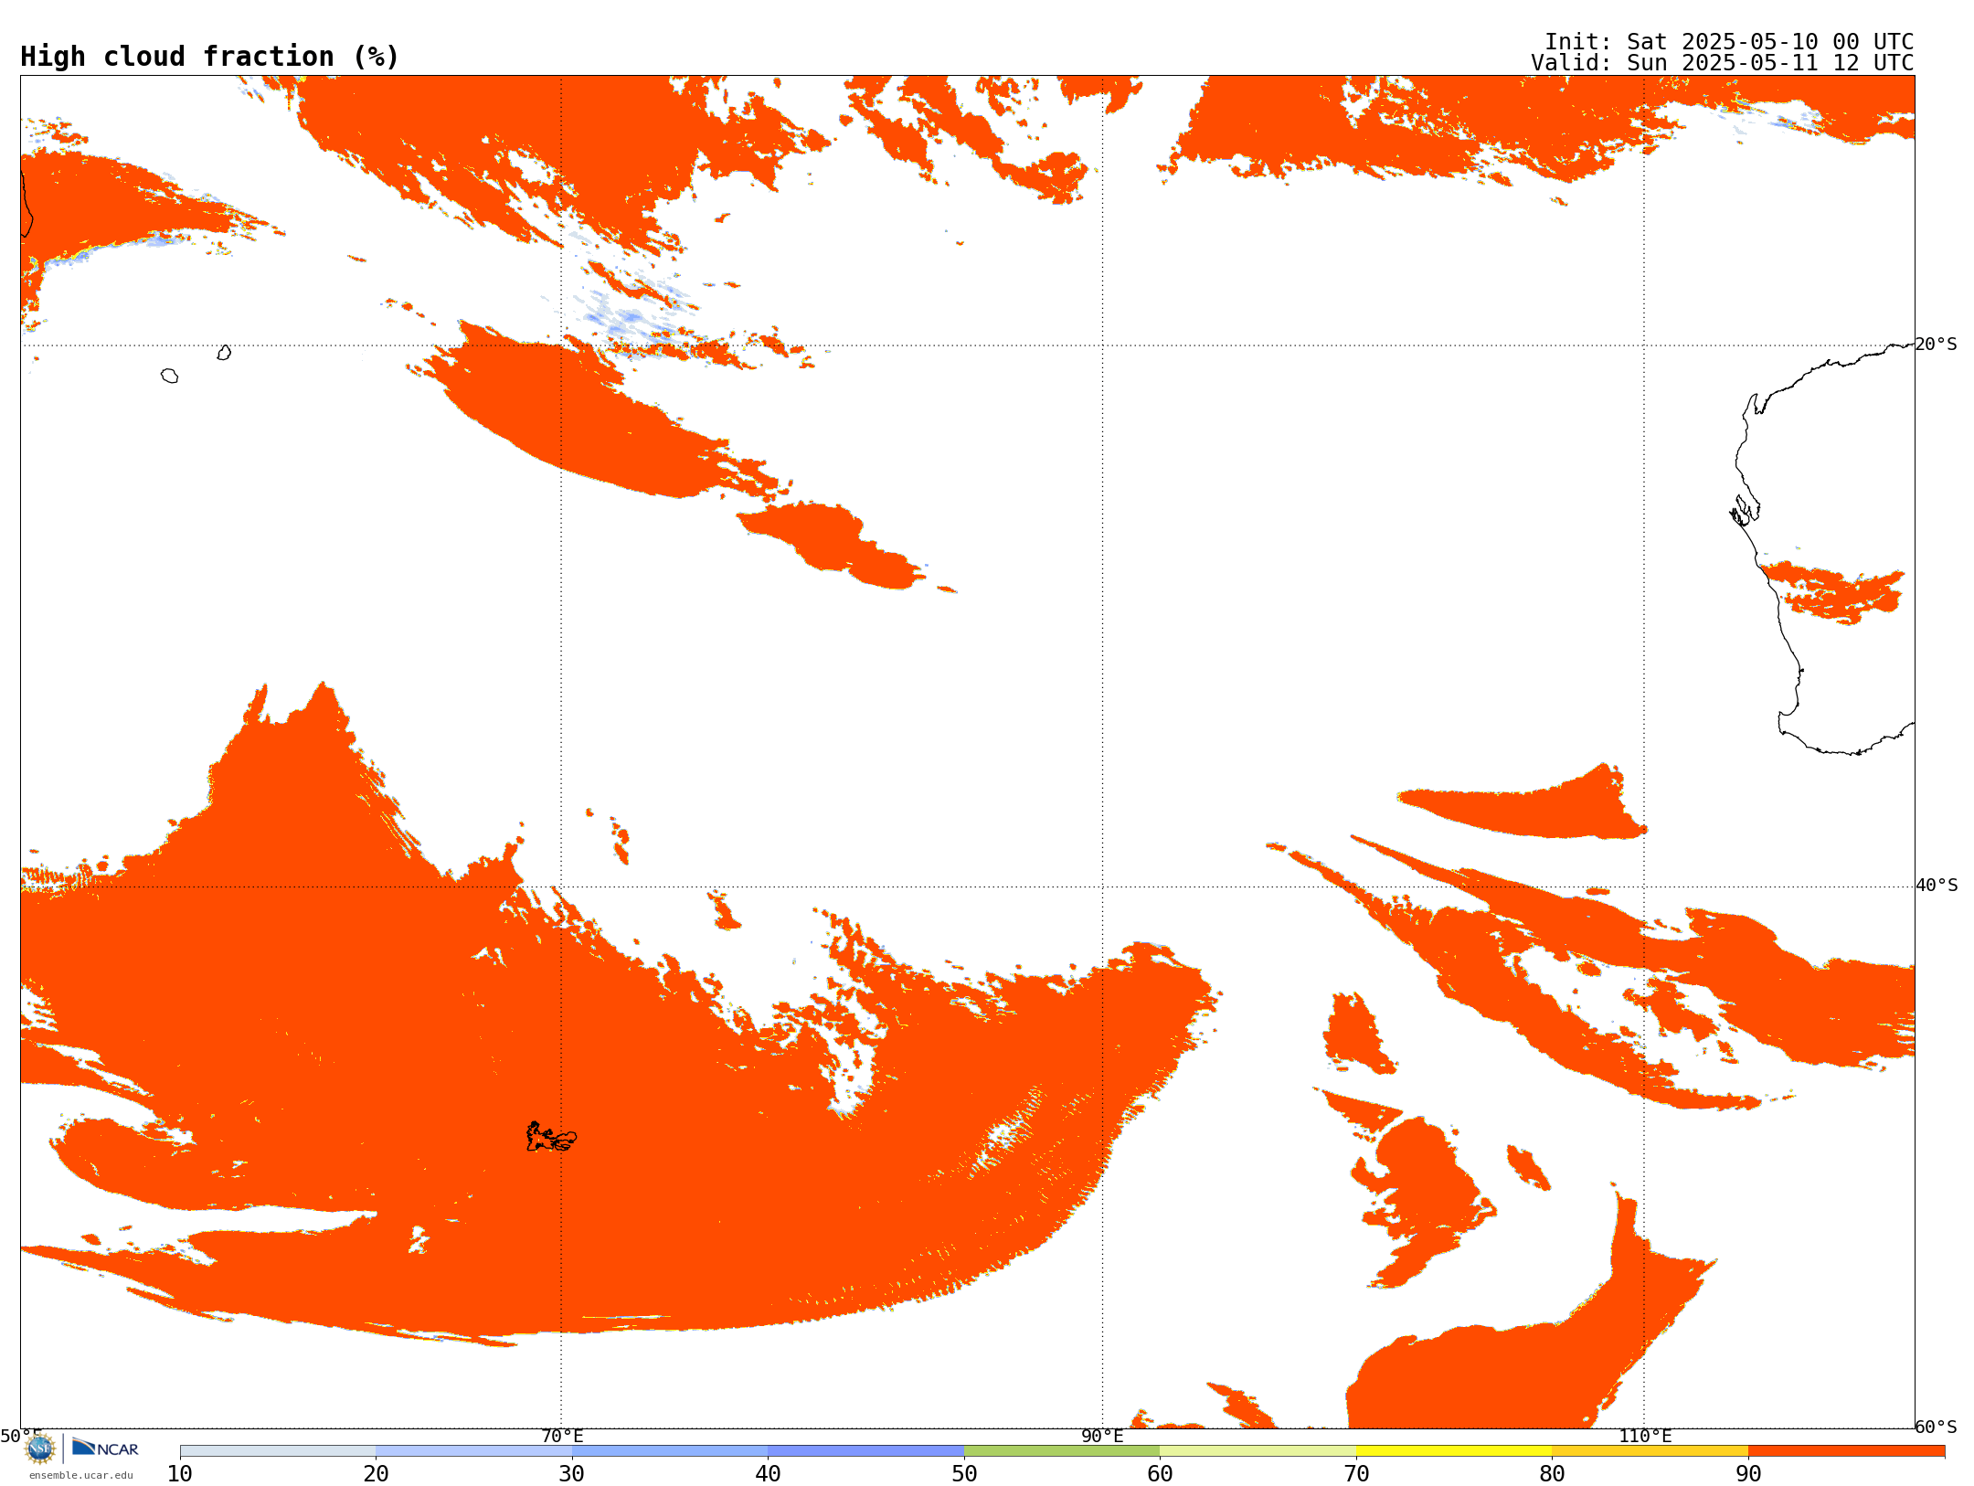This screenshot has height=1486, width=1974.
Task: Pick the 60-70 pale yellow-green colorbar segment
Action: [x=1258, y=1451]
